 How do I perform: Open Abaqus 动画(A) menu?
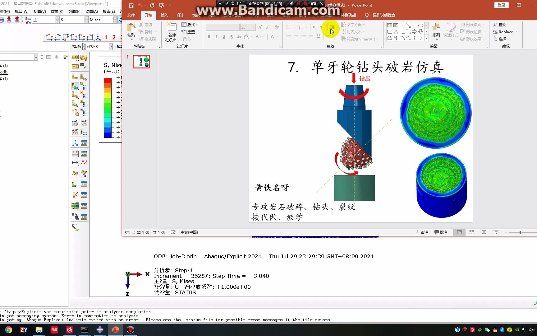91,12
